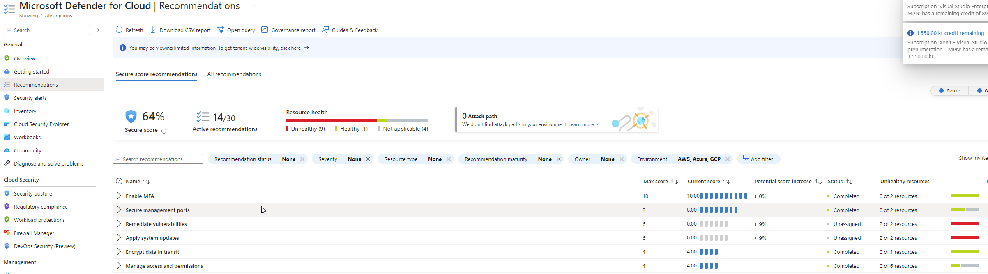Remove Recommendation status filter
This screenshot has width=988, height=274.
pos(302,159)
